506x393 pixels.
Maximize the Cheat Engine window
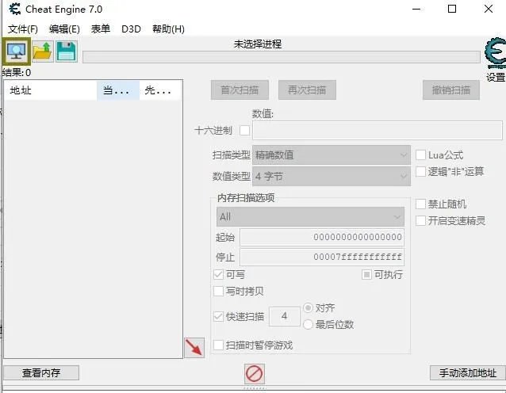[x=452, y=9]
